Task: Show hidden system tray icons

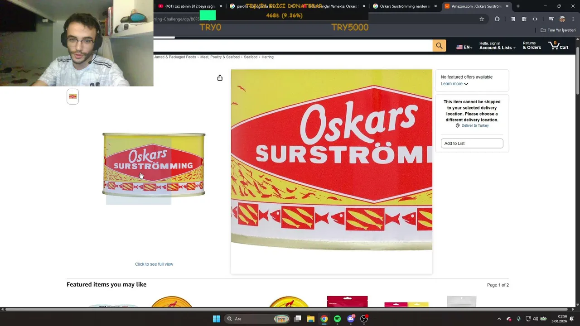Action: click(x=499, y=319)
